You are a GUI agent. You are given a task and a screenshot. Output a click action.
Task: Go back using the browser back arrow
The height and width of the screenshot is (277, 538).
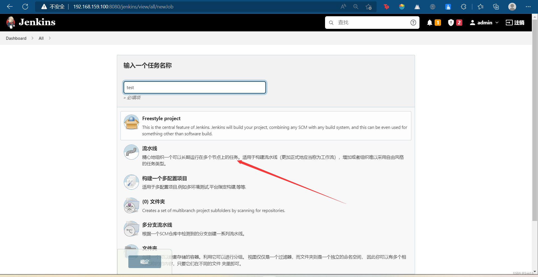tap(10, 6)
